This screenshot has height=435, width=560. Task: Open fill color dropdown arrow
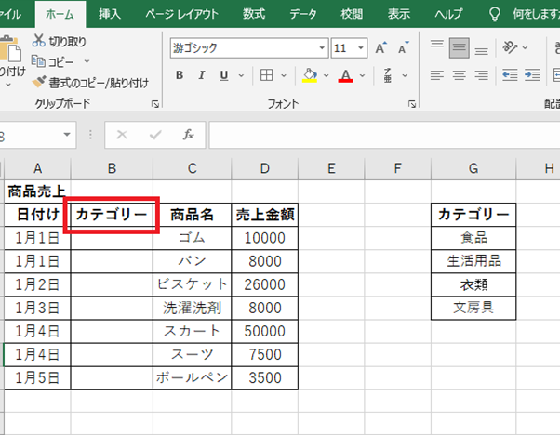(x=327, y=75)
